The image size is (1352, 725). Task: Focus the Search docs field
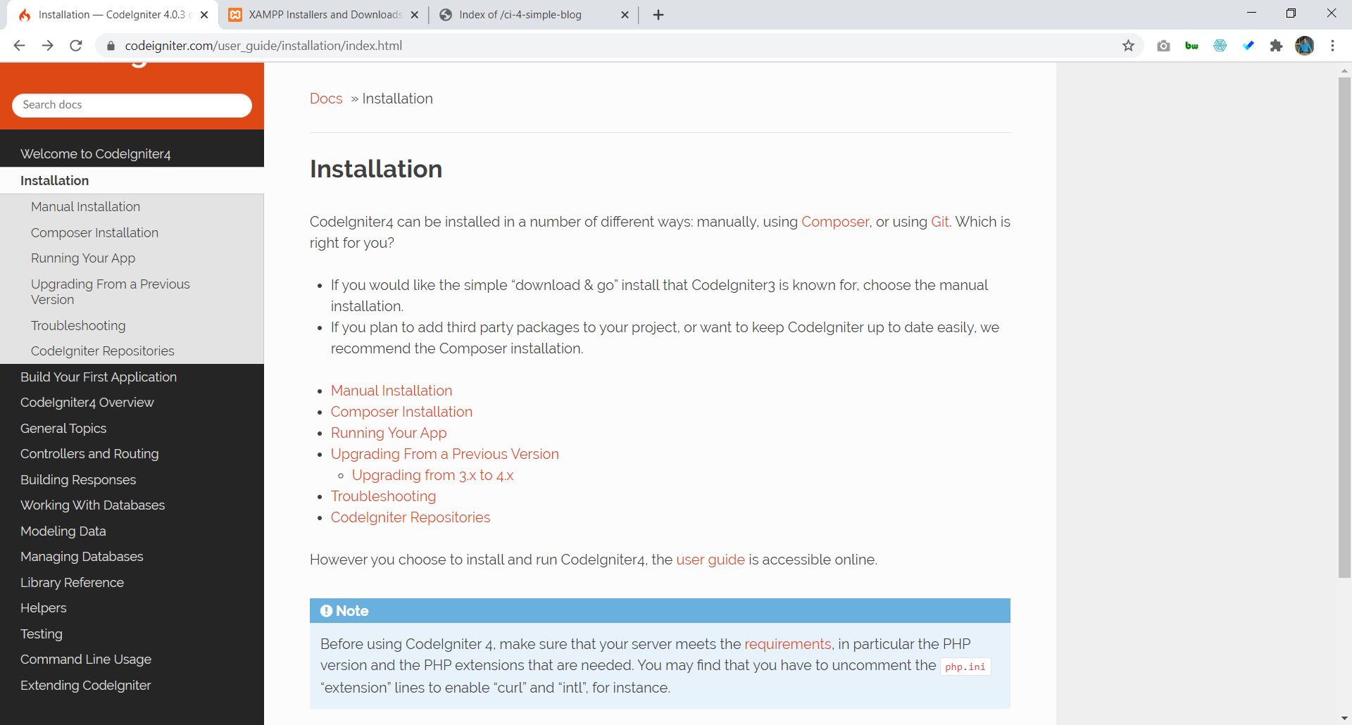point(132,105)
